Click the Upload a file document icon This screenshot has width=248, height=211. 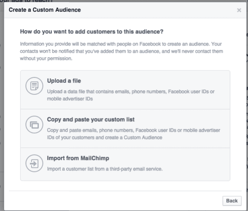(x=31, y=86)
